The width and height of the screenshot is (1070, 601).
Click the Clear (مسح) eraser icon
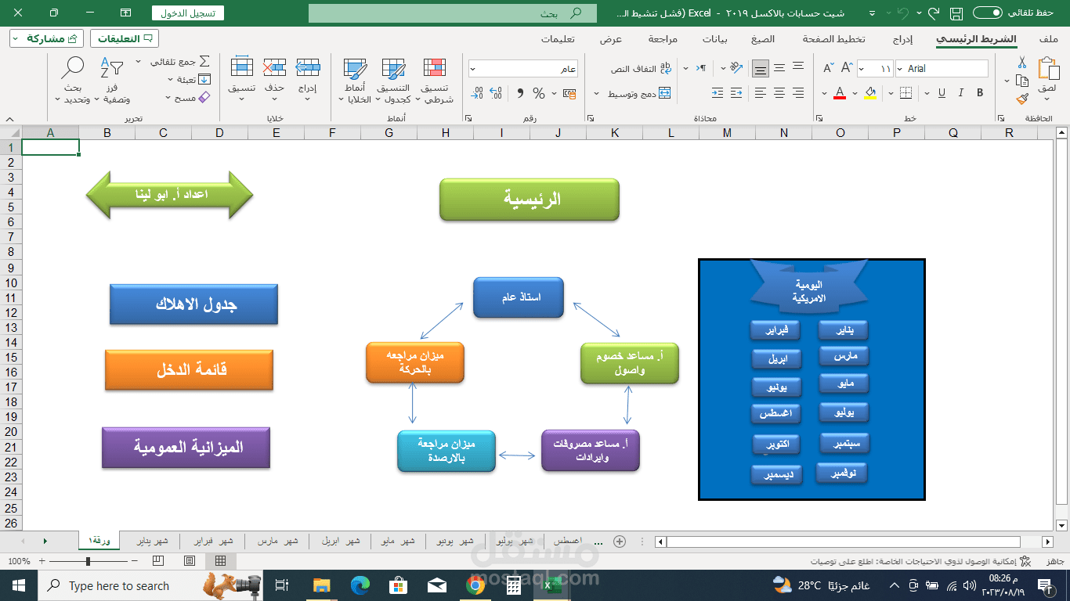pyautogui.click(x=204, y=98)
